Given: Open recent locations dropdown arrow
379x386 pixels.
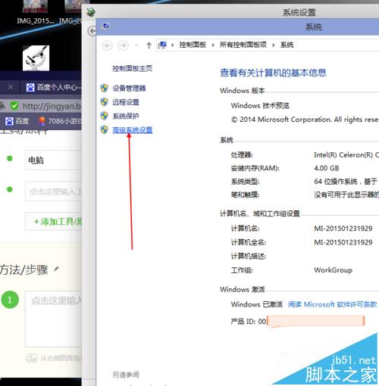Looking at the screenshot, I should tap(136, 45).
